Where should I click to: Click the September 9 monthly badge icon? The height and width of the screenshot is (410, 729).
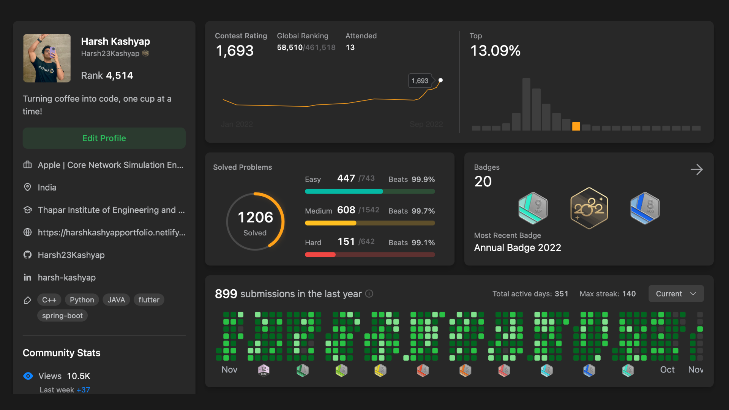click(x=533, y=208)
